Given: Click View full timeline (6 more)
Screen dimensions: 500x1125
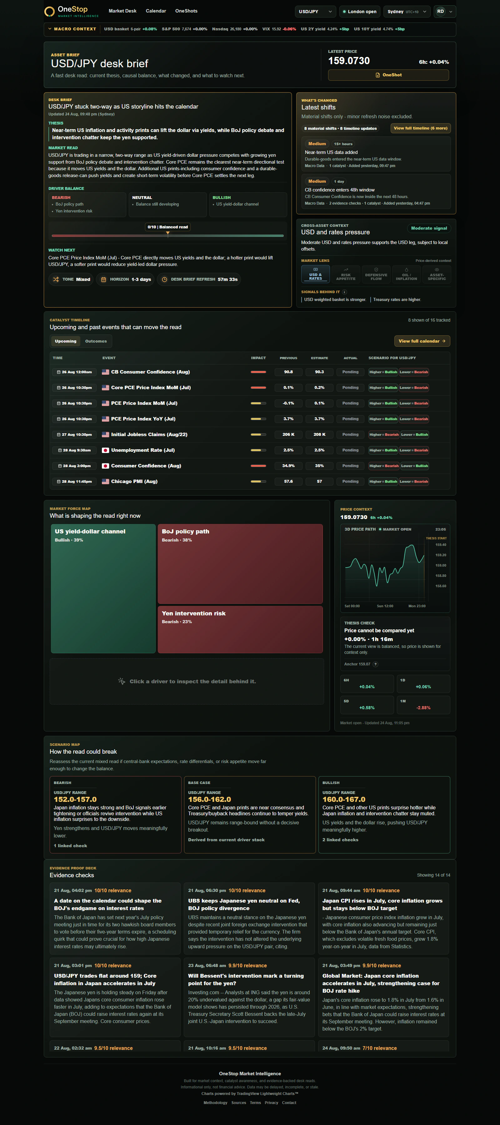Looking at the screenshot, I should point(421,128).
